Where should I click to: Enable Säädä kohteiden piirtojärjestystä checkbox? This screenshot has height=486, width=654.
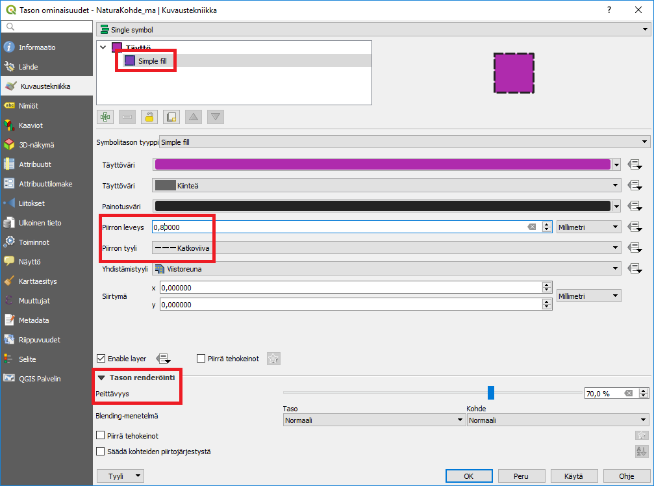coord(101,452)
